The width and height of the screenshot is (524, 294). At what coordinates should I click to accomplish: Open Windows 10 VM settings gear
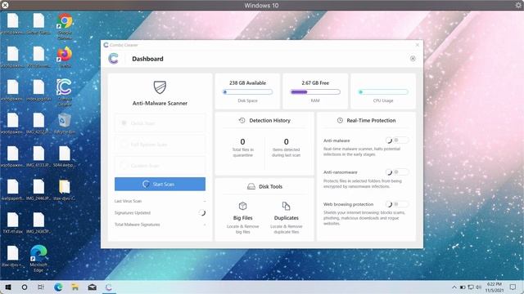click(x=519, y=5)
